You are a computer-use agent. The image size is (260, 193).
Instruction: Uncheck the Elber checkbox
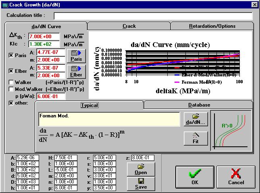point(11,71)
